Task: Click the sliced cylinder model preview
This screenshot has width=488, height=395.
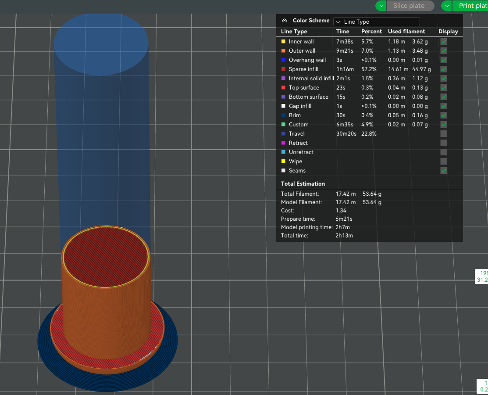Action: [107, 299]
